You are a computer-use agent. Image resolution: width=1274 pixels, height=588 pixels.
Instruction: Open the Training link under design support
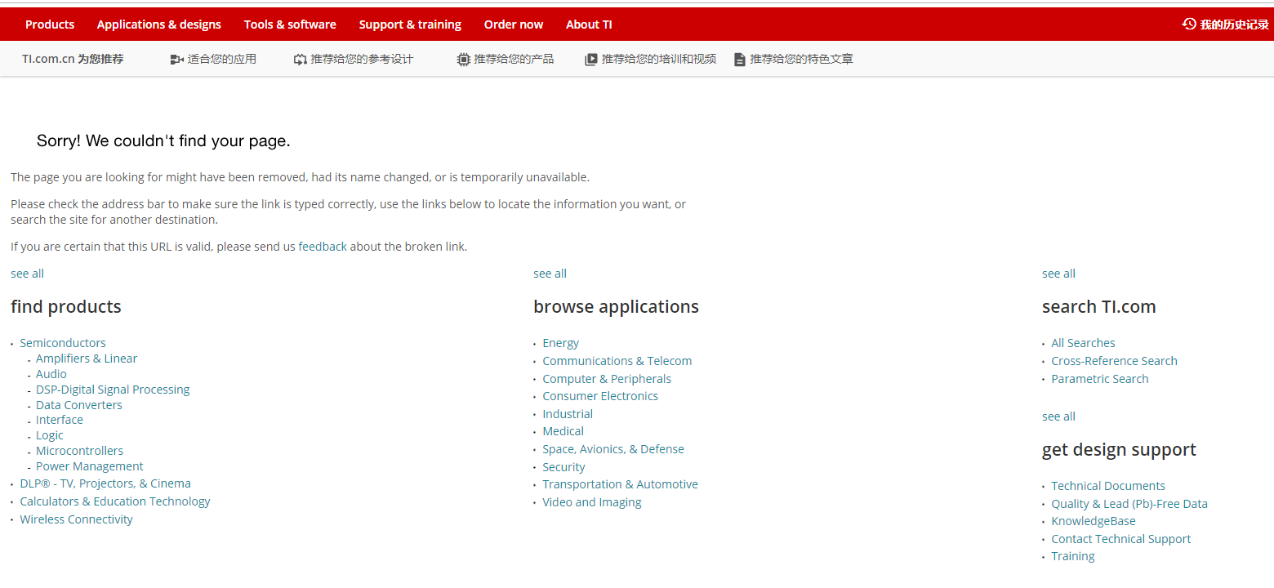click(x=1073, y=556)
